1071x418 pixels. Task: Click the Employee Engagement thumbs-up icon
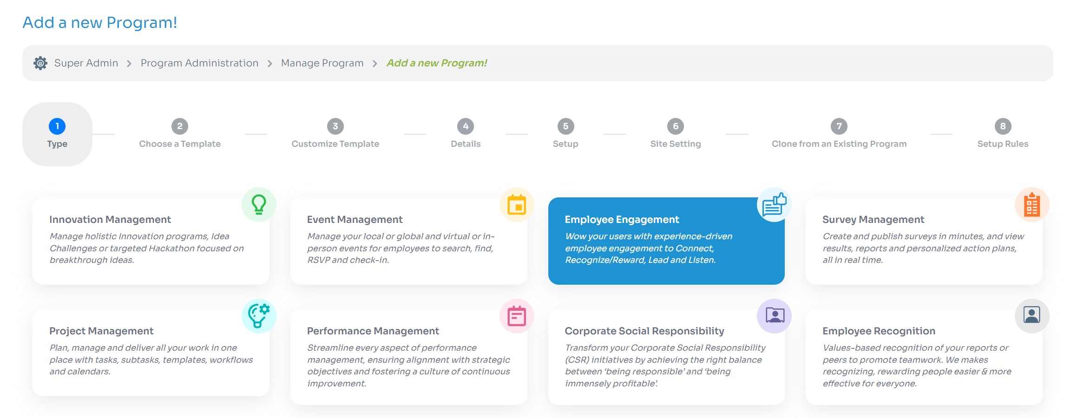(774, 204)
